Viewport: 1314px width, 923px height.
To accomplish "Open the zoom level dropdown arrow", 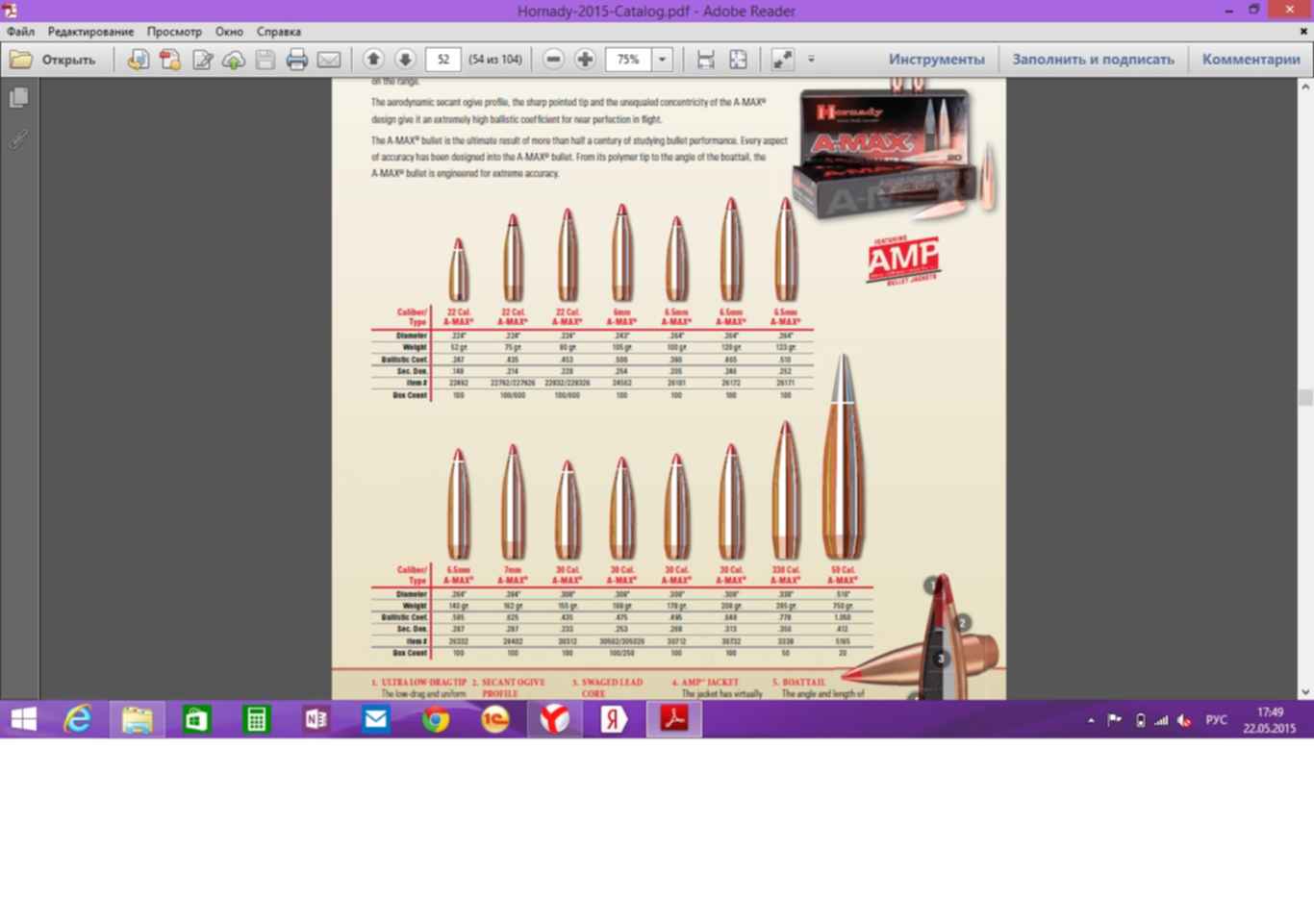I will click(662, 60).
